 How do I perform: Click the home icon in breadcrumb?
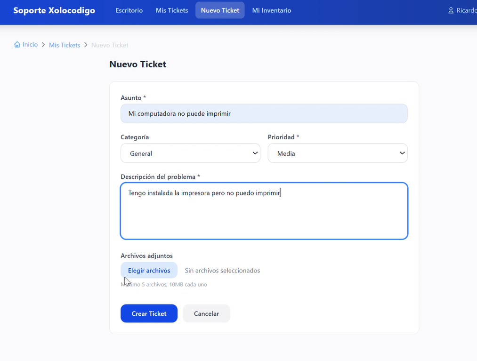pyautogui.click(x=17, y=44)
